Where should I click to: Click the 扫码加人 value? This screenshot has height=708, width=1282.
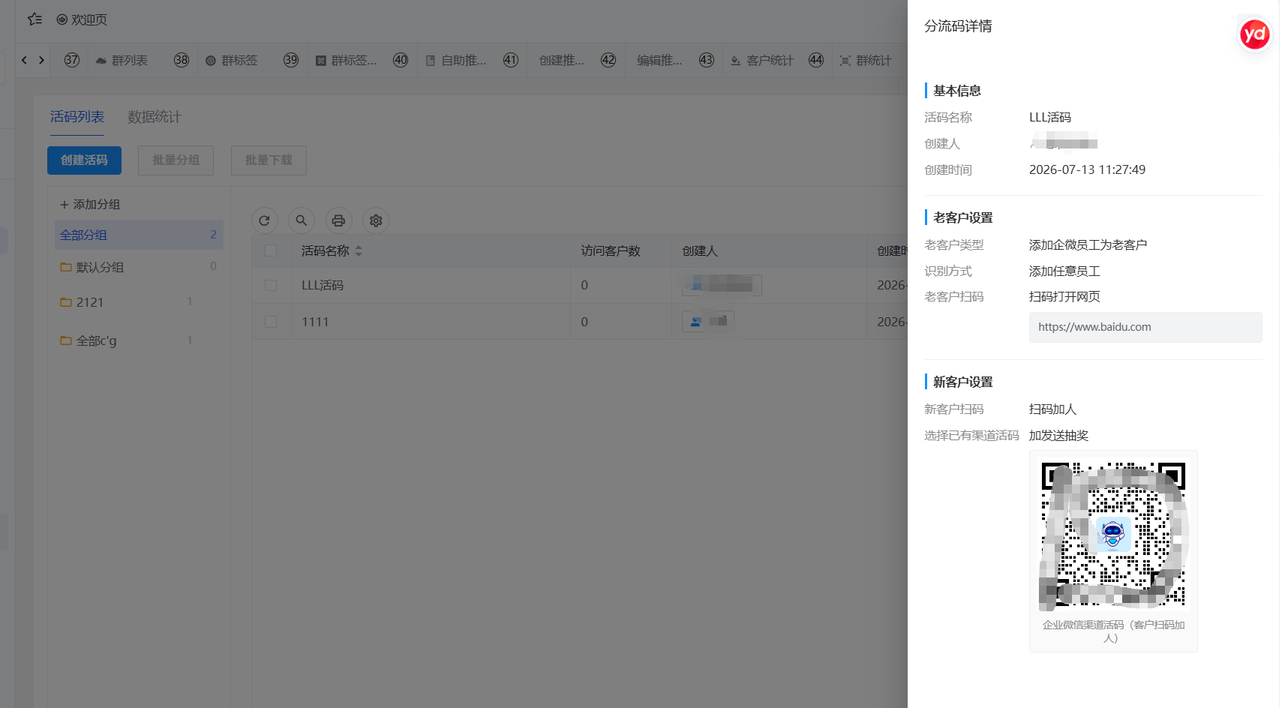1052,409
